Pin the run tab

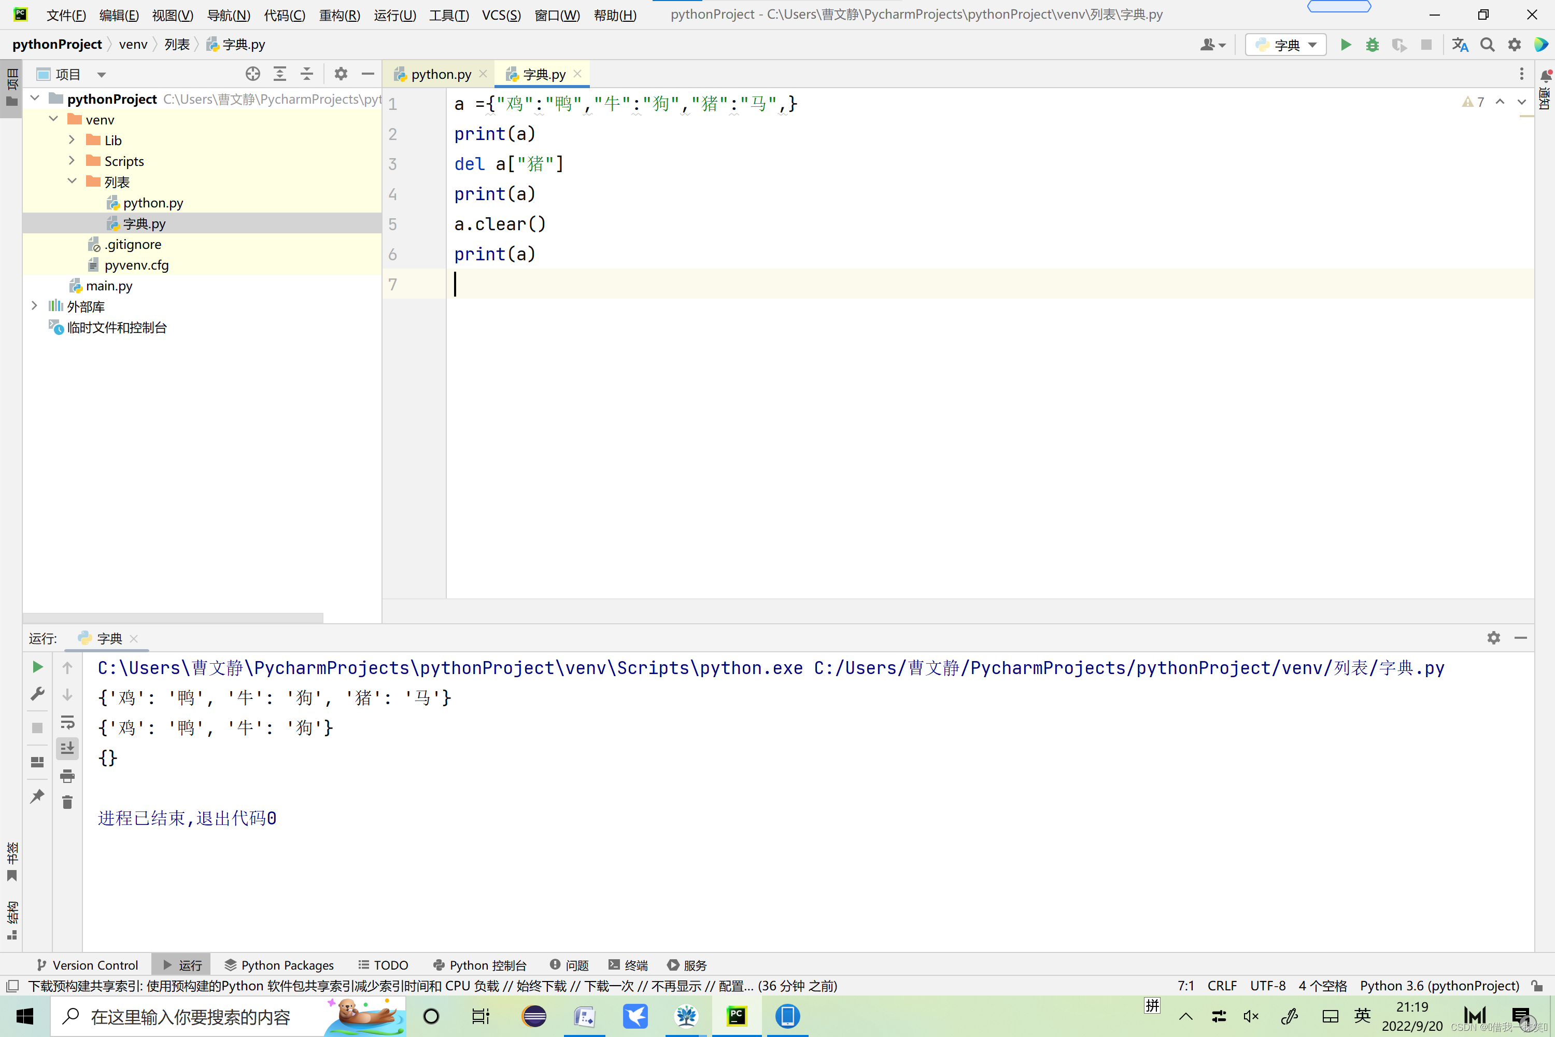(38, 795)
